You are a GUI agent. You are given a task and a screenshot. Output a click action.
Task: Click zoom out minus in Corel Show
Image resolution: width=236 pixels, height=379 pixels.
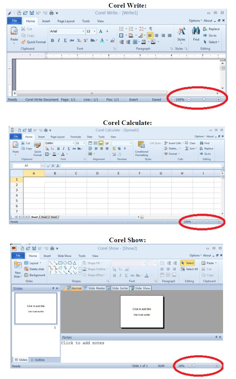(189, 366)
